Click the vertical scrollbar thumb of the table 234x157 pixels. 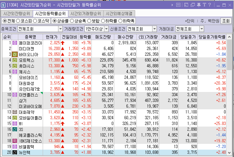pos(230,55)
